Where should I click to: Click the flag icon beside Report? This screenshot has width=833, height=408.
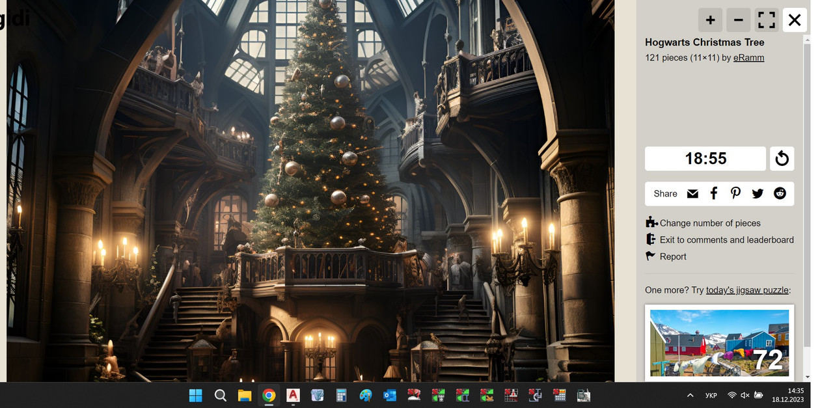[x=650, y=256]
